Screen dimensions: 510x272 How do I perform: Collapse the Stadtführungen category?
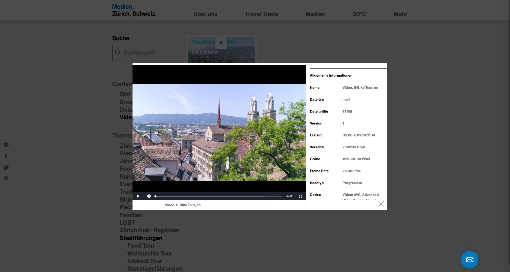(141, 238)
